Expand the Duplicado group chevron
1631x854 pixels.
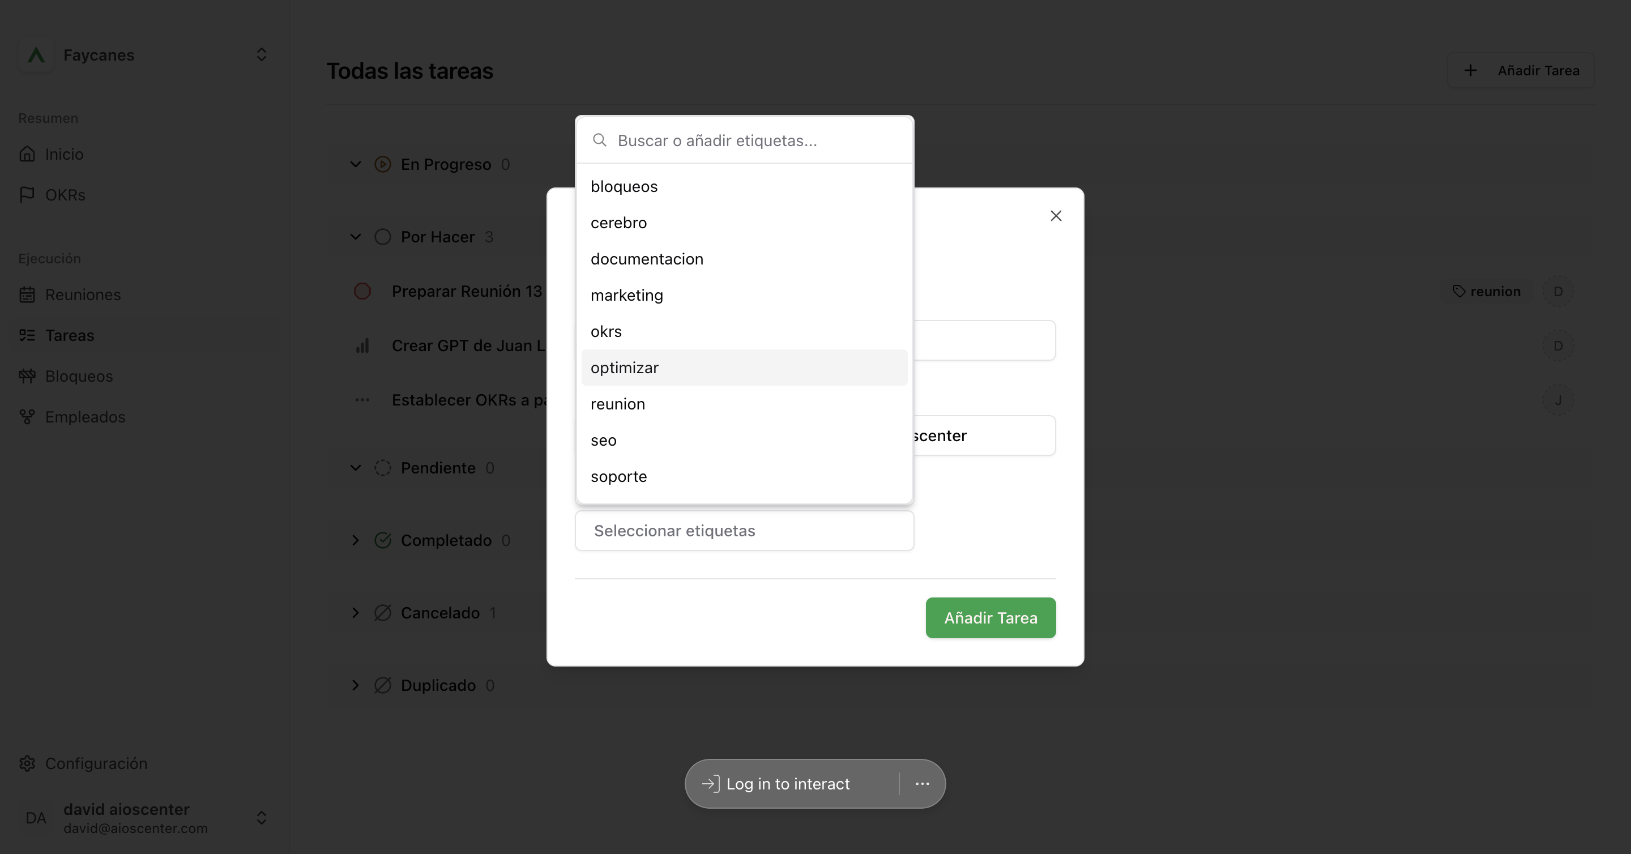356,686
